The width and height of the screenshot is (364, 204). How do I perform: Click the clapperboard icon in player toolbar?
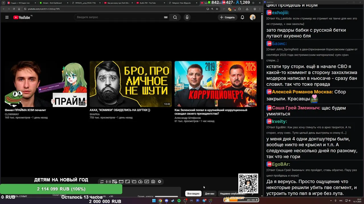(x=121, y=182)
